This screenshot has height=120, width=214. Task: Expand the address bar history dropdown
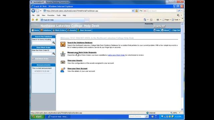133,11
